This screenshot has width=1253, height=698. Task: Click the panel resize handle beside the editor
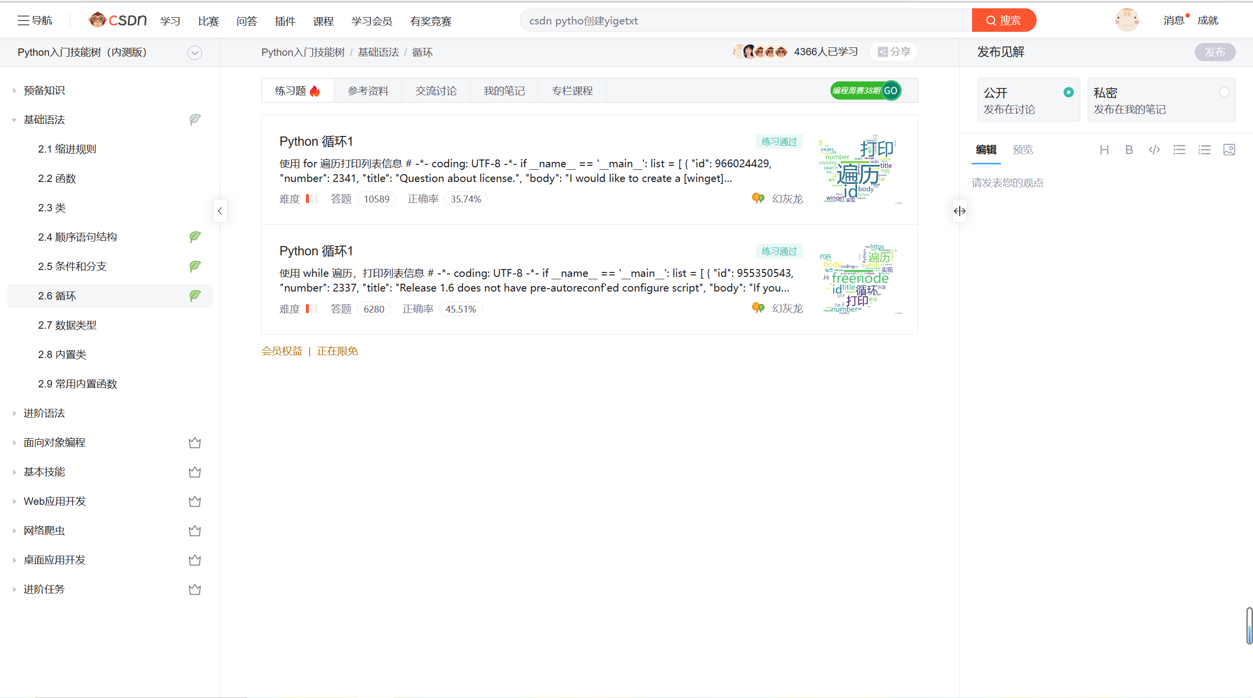[959, 211]
